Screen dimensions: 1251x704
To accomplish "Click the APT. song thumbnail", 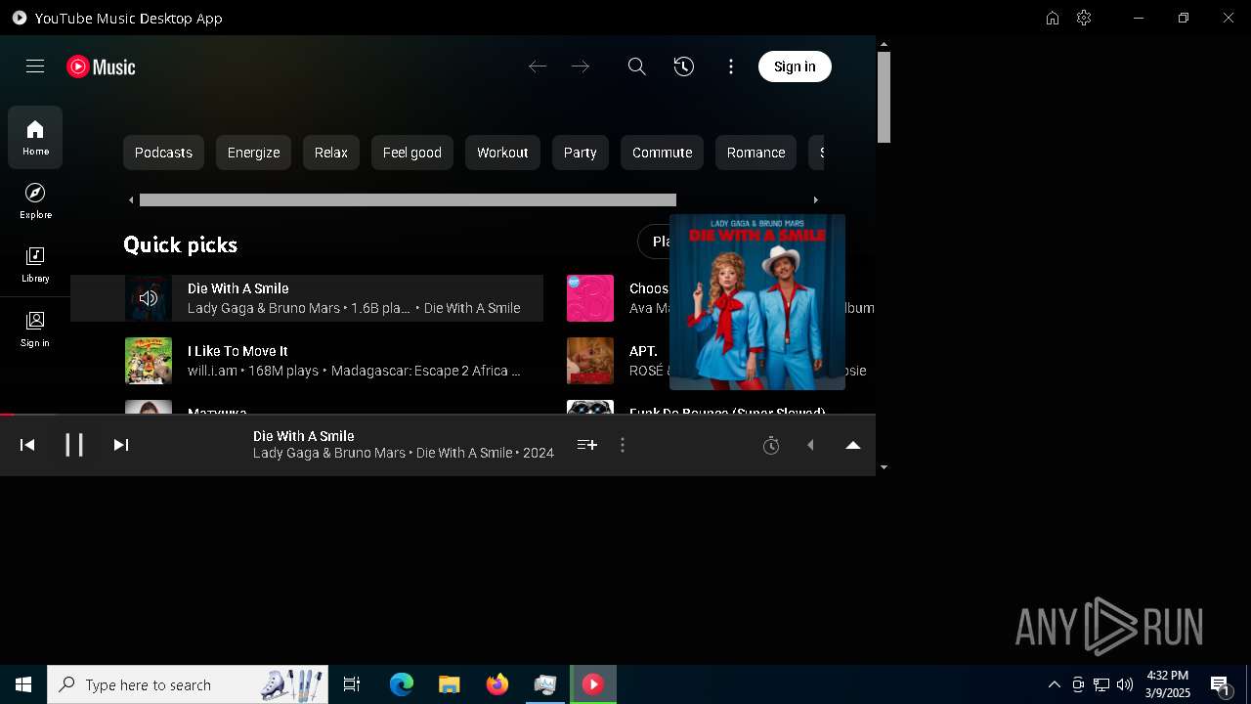I will point(590,361).
